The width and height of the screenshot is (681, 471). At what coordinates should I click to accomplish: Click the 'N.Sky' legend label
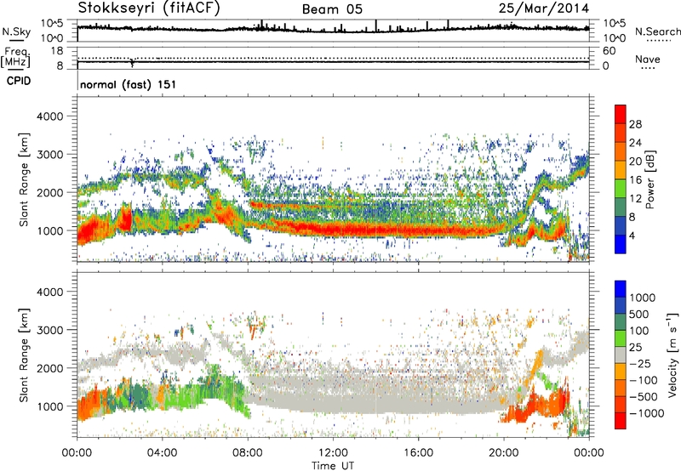tap(16, 31)
